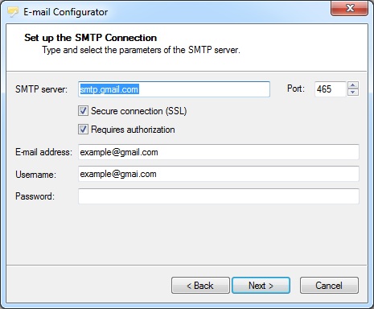This screenshot has width=374, height=309.
Task: Proceed with the Next button
Action: [261, 286]
